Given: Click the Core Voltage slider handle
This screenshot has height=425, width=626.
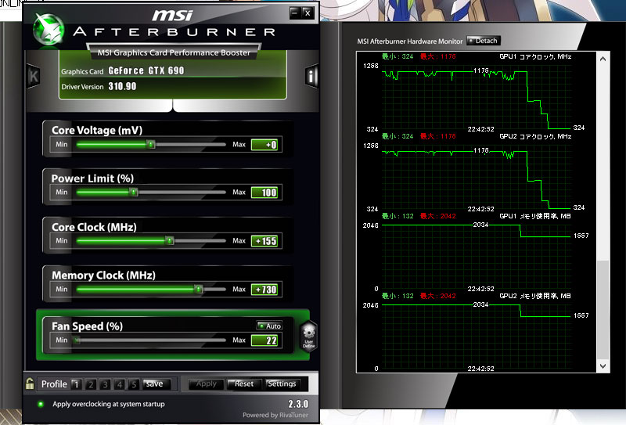Looking at the screenshot, I should 151,144.
